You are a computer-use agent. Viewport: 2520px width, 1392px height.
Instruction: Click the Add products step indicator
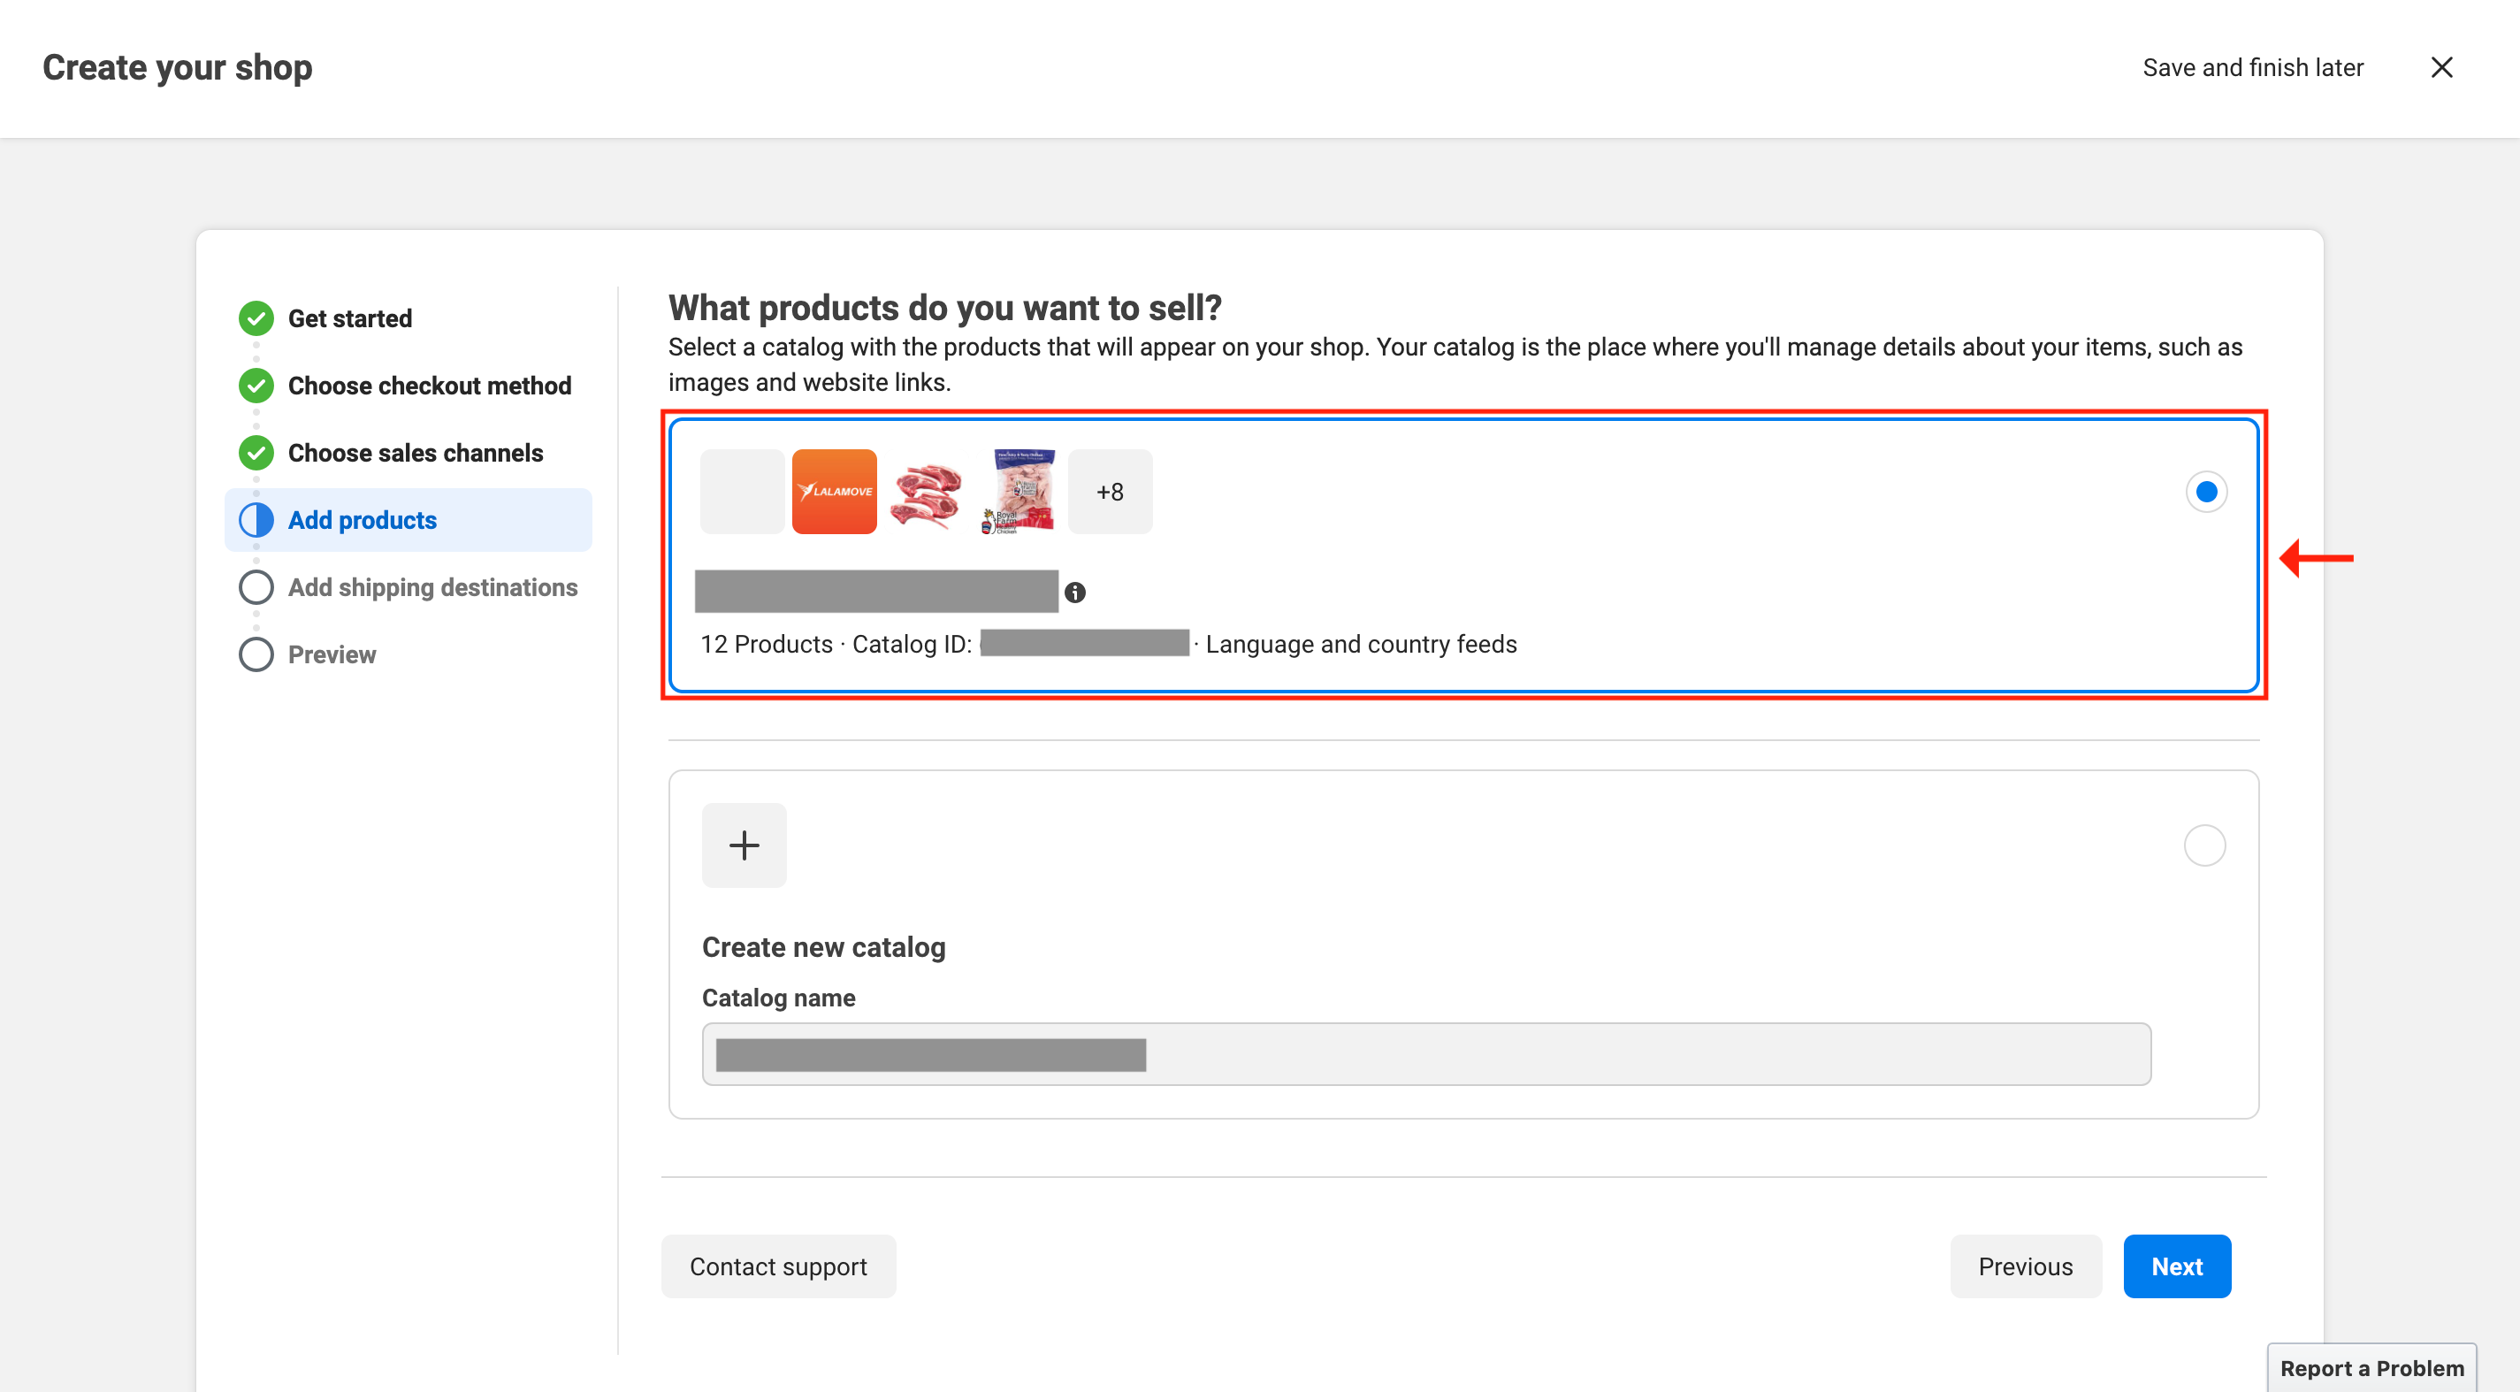(x=362, y=519)
